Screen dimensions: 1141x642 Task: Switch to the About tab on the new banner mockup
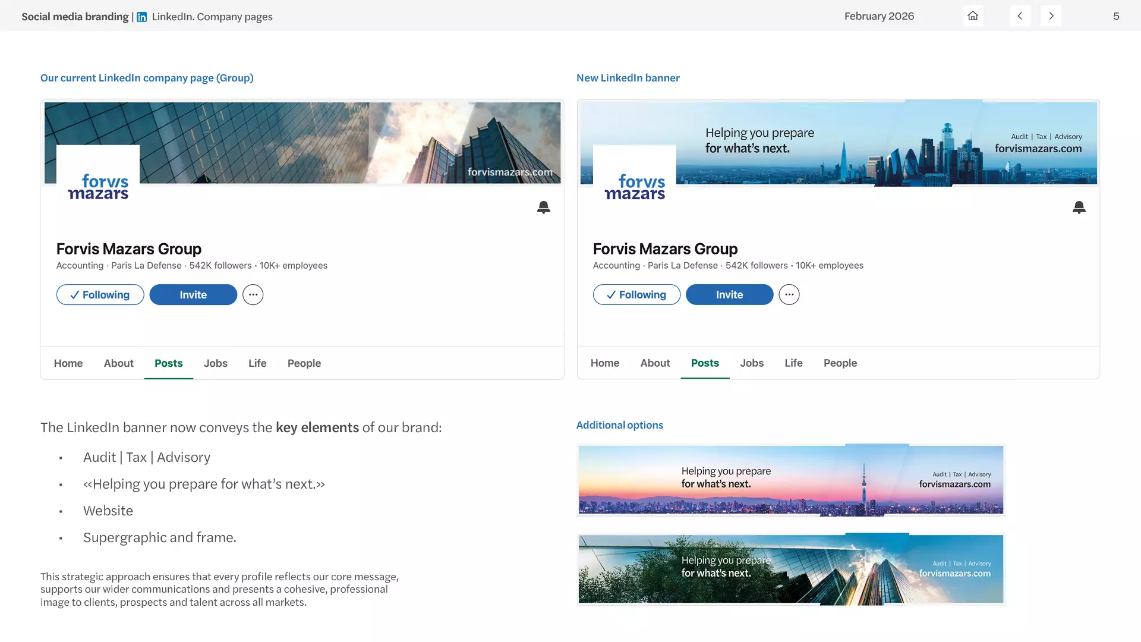pos(654,363)
